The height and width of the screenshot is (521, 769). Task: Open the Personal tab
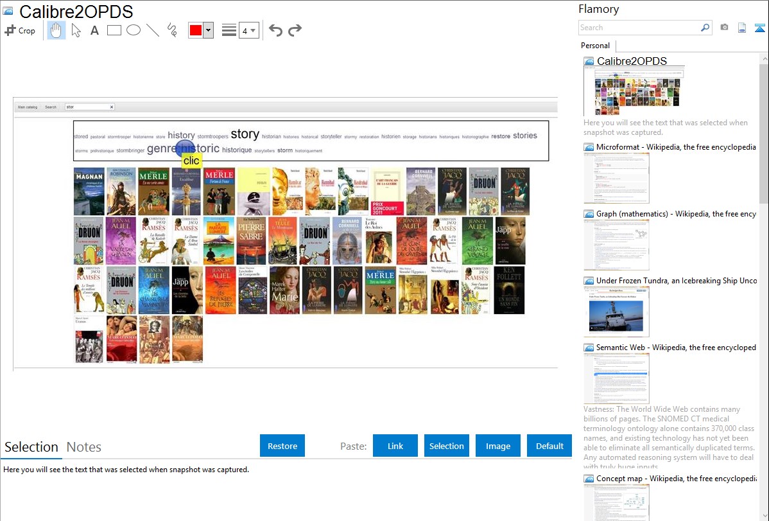pos(595,46)
